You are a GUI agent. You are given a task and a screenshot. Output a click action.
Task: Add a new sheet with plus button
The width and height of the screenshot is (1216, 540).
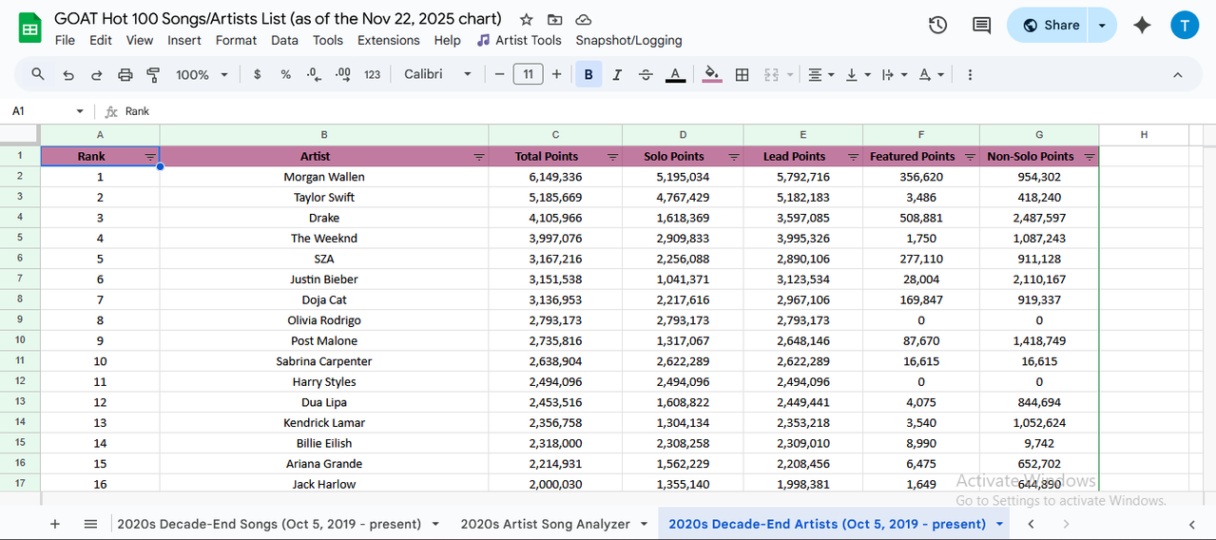pyautogui.click(x=55, y=524)
